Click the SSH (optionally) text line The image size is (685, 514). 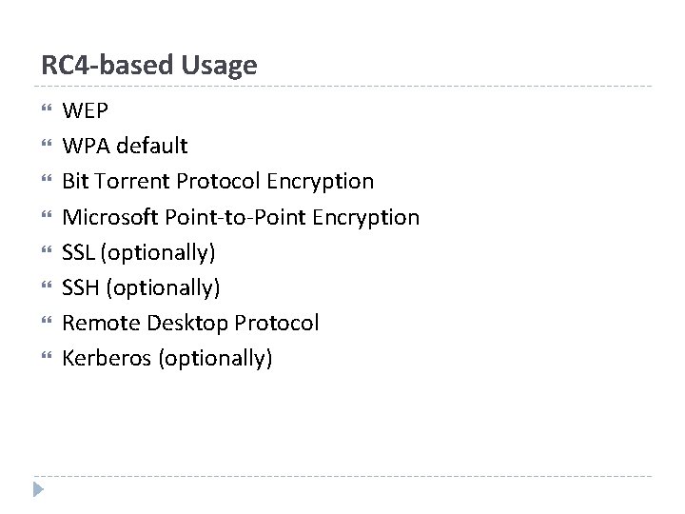(141, 288)
